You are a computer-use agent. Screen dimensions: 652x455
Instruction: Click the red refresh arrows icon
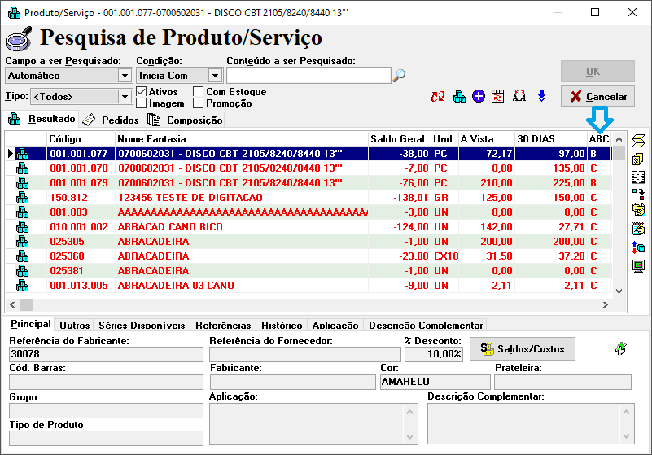pyautogui.click(x=439, y=97)
